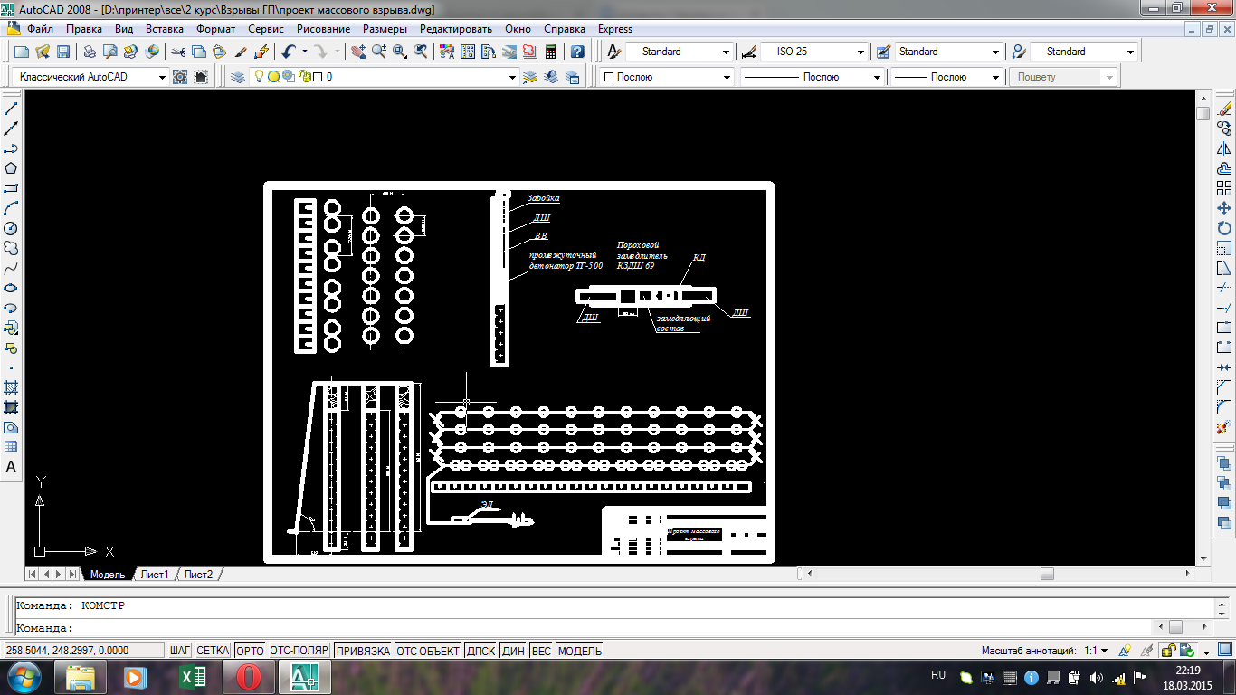Select the Multiline Text tool
Screen dimensions: 1236x695
click(x=12, y=467)
